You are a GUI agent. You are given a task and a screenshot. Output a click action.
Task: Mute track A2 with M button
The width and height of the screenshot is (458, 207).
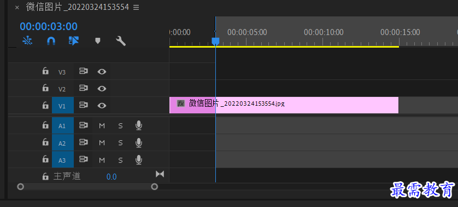pos(102,143)
